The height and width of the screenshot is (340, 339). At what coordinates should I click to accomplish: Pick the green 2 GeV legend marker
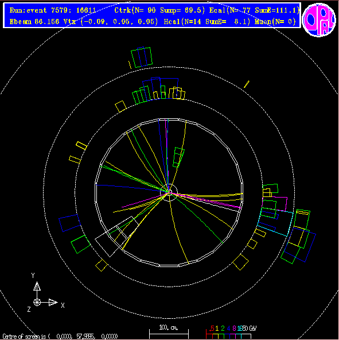pos(223,329)
